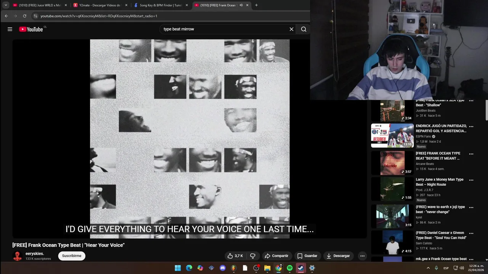
Task: Open the eeryskies. channel name link
Action: [x=35, y=253]
